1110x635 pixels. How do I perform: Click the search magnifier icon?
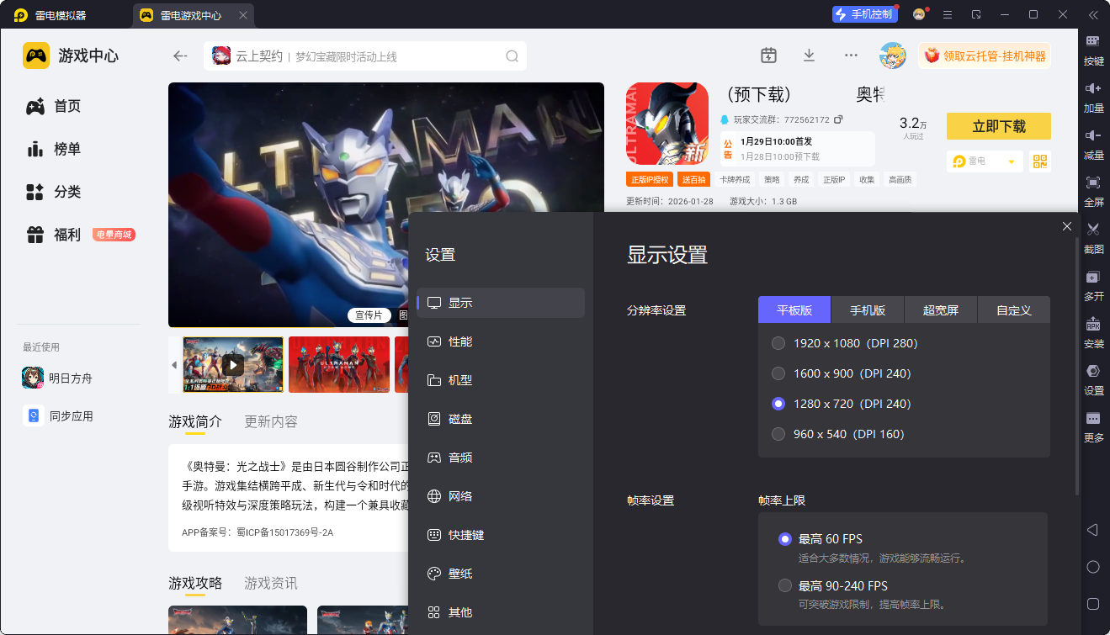point(512,56)
